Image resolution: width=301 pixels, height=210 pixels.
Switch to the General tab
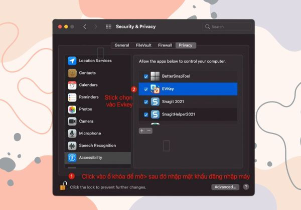click(122, 45)
